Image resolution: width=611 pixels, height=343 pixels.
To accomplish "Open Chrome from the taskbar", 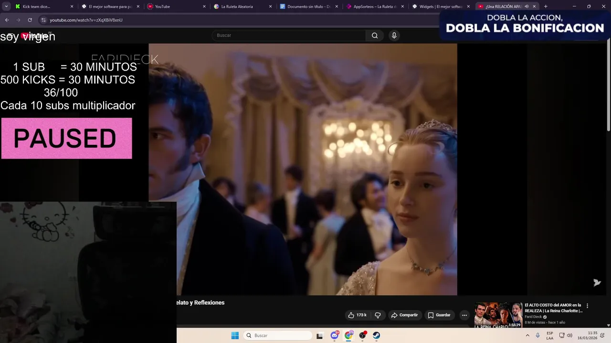I will tap(348, 335).
